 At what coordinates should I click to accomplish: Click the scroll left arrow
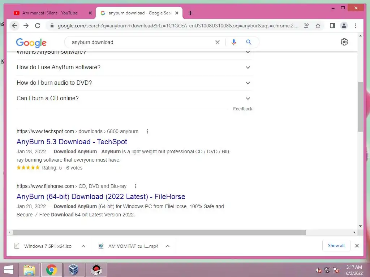[x=9, y=233]
